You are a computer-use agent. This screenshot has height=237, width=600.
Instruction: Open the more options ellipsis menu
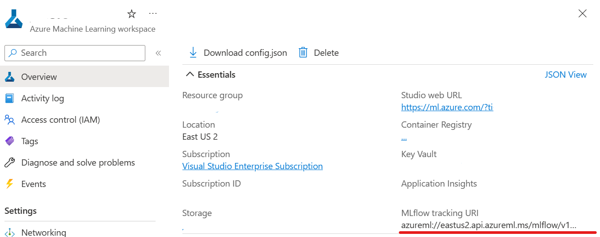click(153, 14)
